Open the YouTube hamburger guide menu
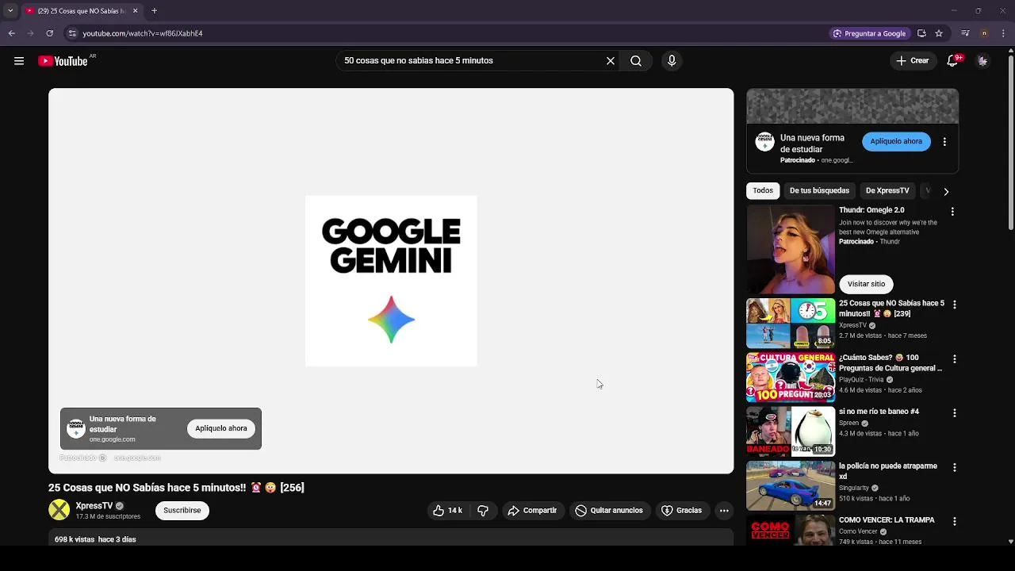 tap(19, 61)
